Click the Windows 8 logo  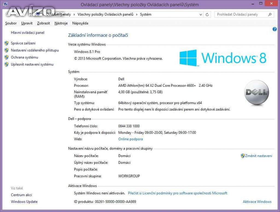(223, 58)
